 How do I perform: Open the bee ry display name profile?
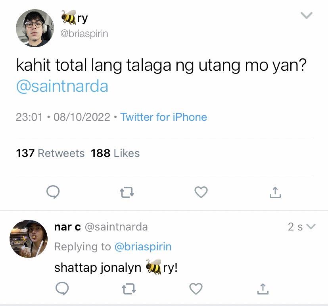[74, 18]
